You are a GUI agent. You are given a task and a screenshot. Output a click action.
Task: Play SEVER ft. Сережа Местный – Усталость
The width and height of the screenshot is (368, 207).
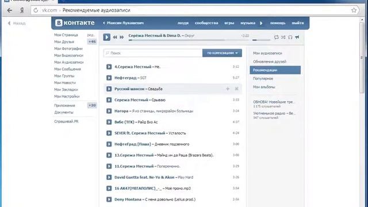109,133
